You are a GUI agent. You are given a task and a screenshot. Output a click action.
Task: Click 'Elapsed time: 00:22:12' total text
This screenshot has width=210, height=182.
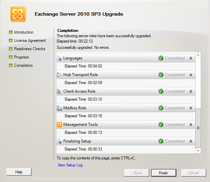point(75,41)
